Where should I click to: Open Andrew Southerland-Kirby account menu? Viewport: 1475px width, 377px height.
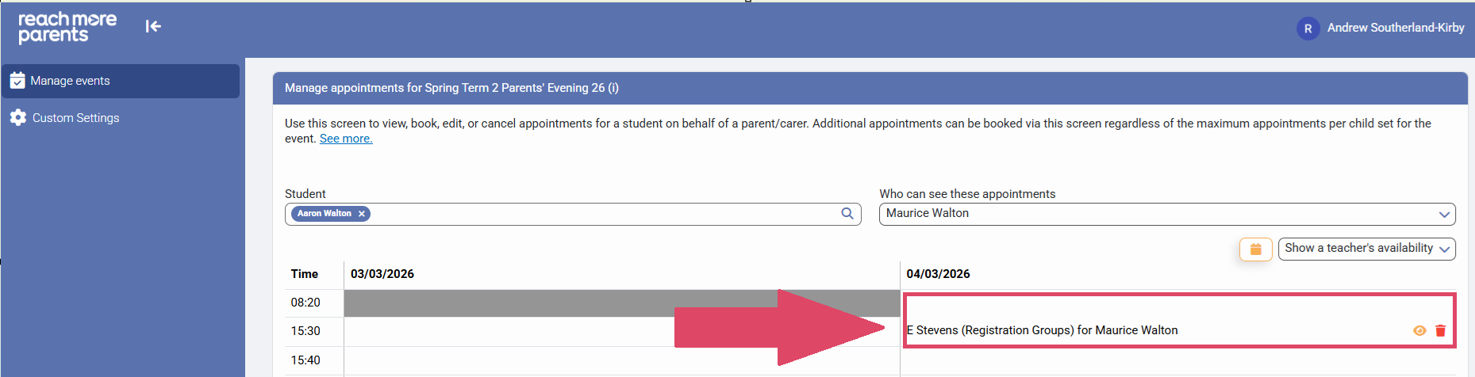coord(1395,28)
